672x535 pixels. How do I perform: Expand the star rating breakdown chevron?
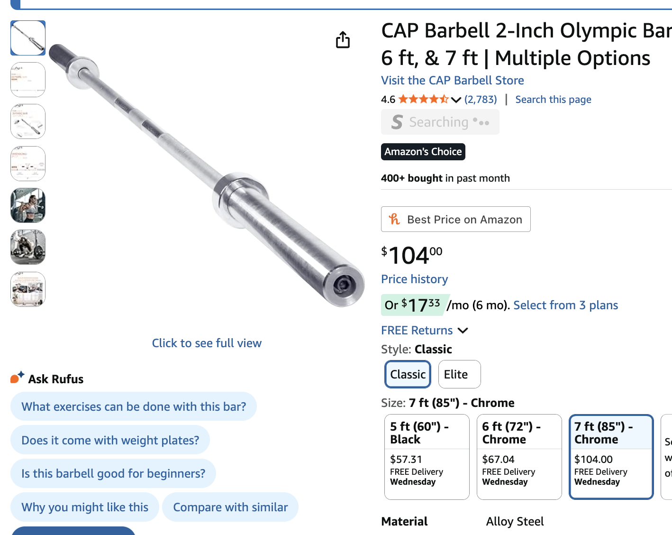click(x=456, y=100)
